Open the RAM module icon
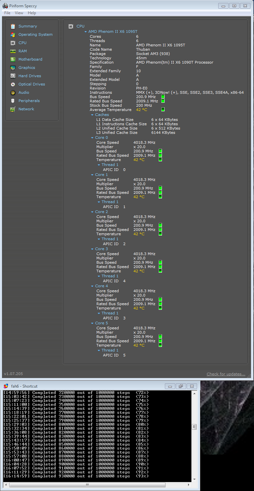The width and height of the screenshot is (254, 491). tap(13, 51)
